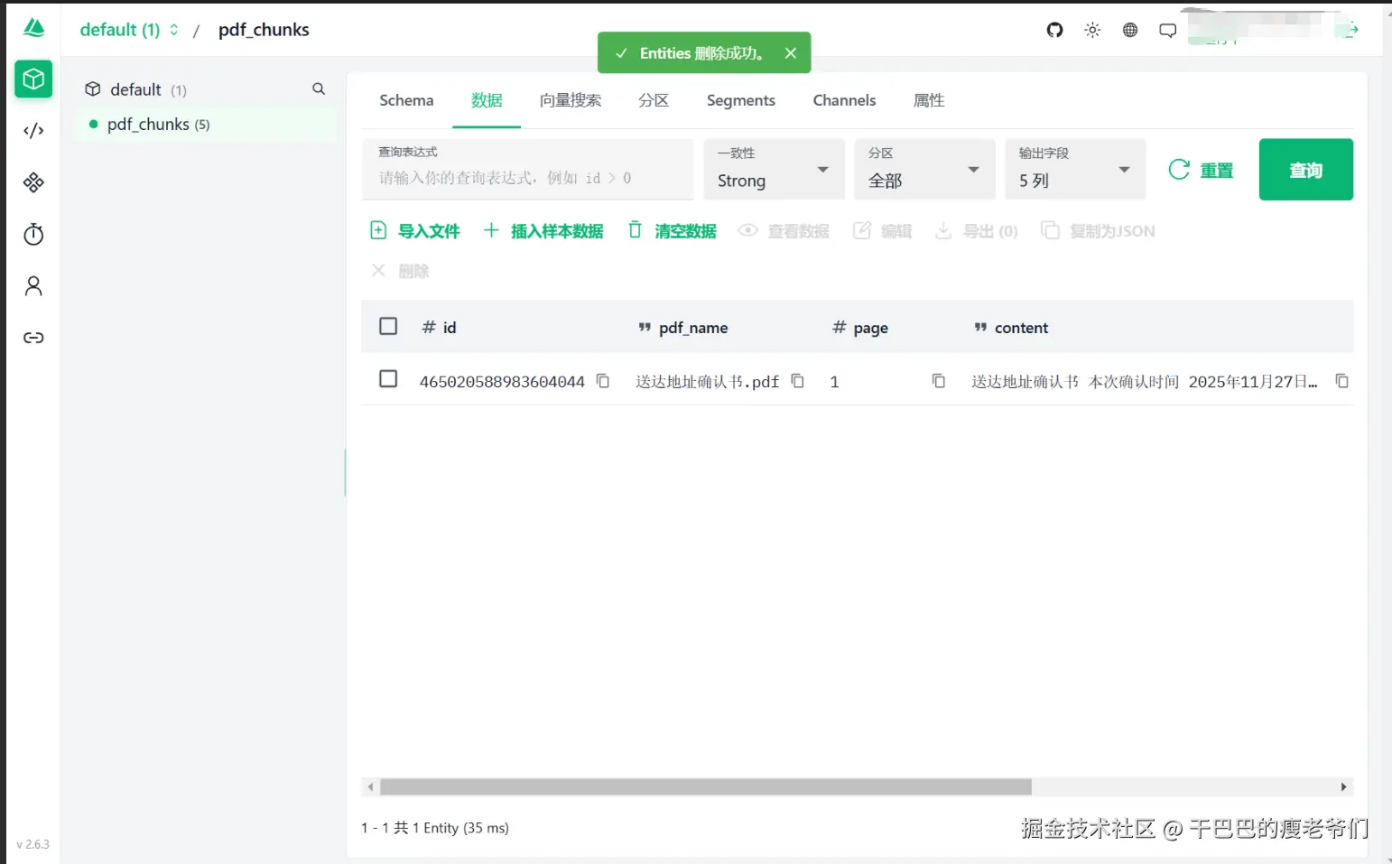1392x864 pixels.
Task: Click the v 2.6.3 version label
Action: pos(33,844)
